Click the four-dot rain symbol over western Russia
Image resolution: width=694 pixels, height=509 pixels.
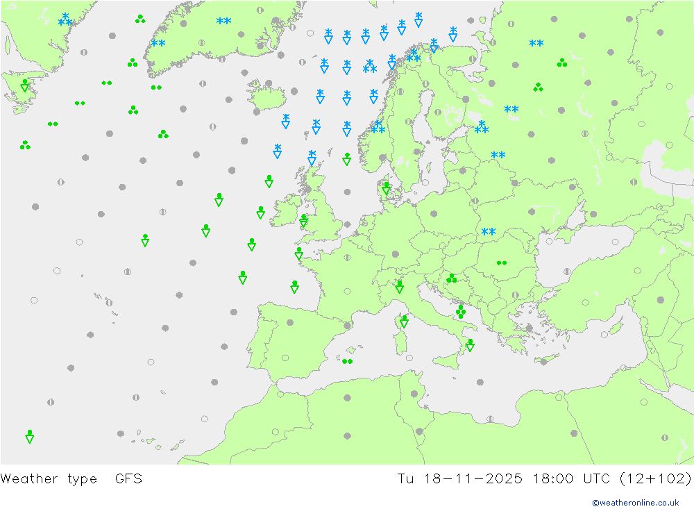pos(539,87)
